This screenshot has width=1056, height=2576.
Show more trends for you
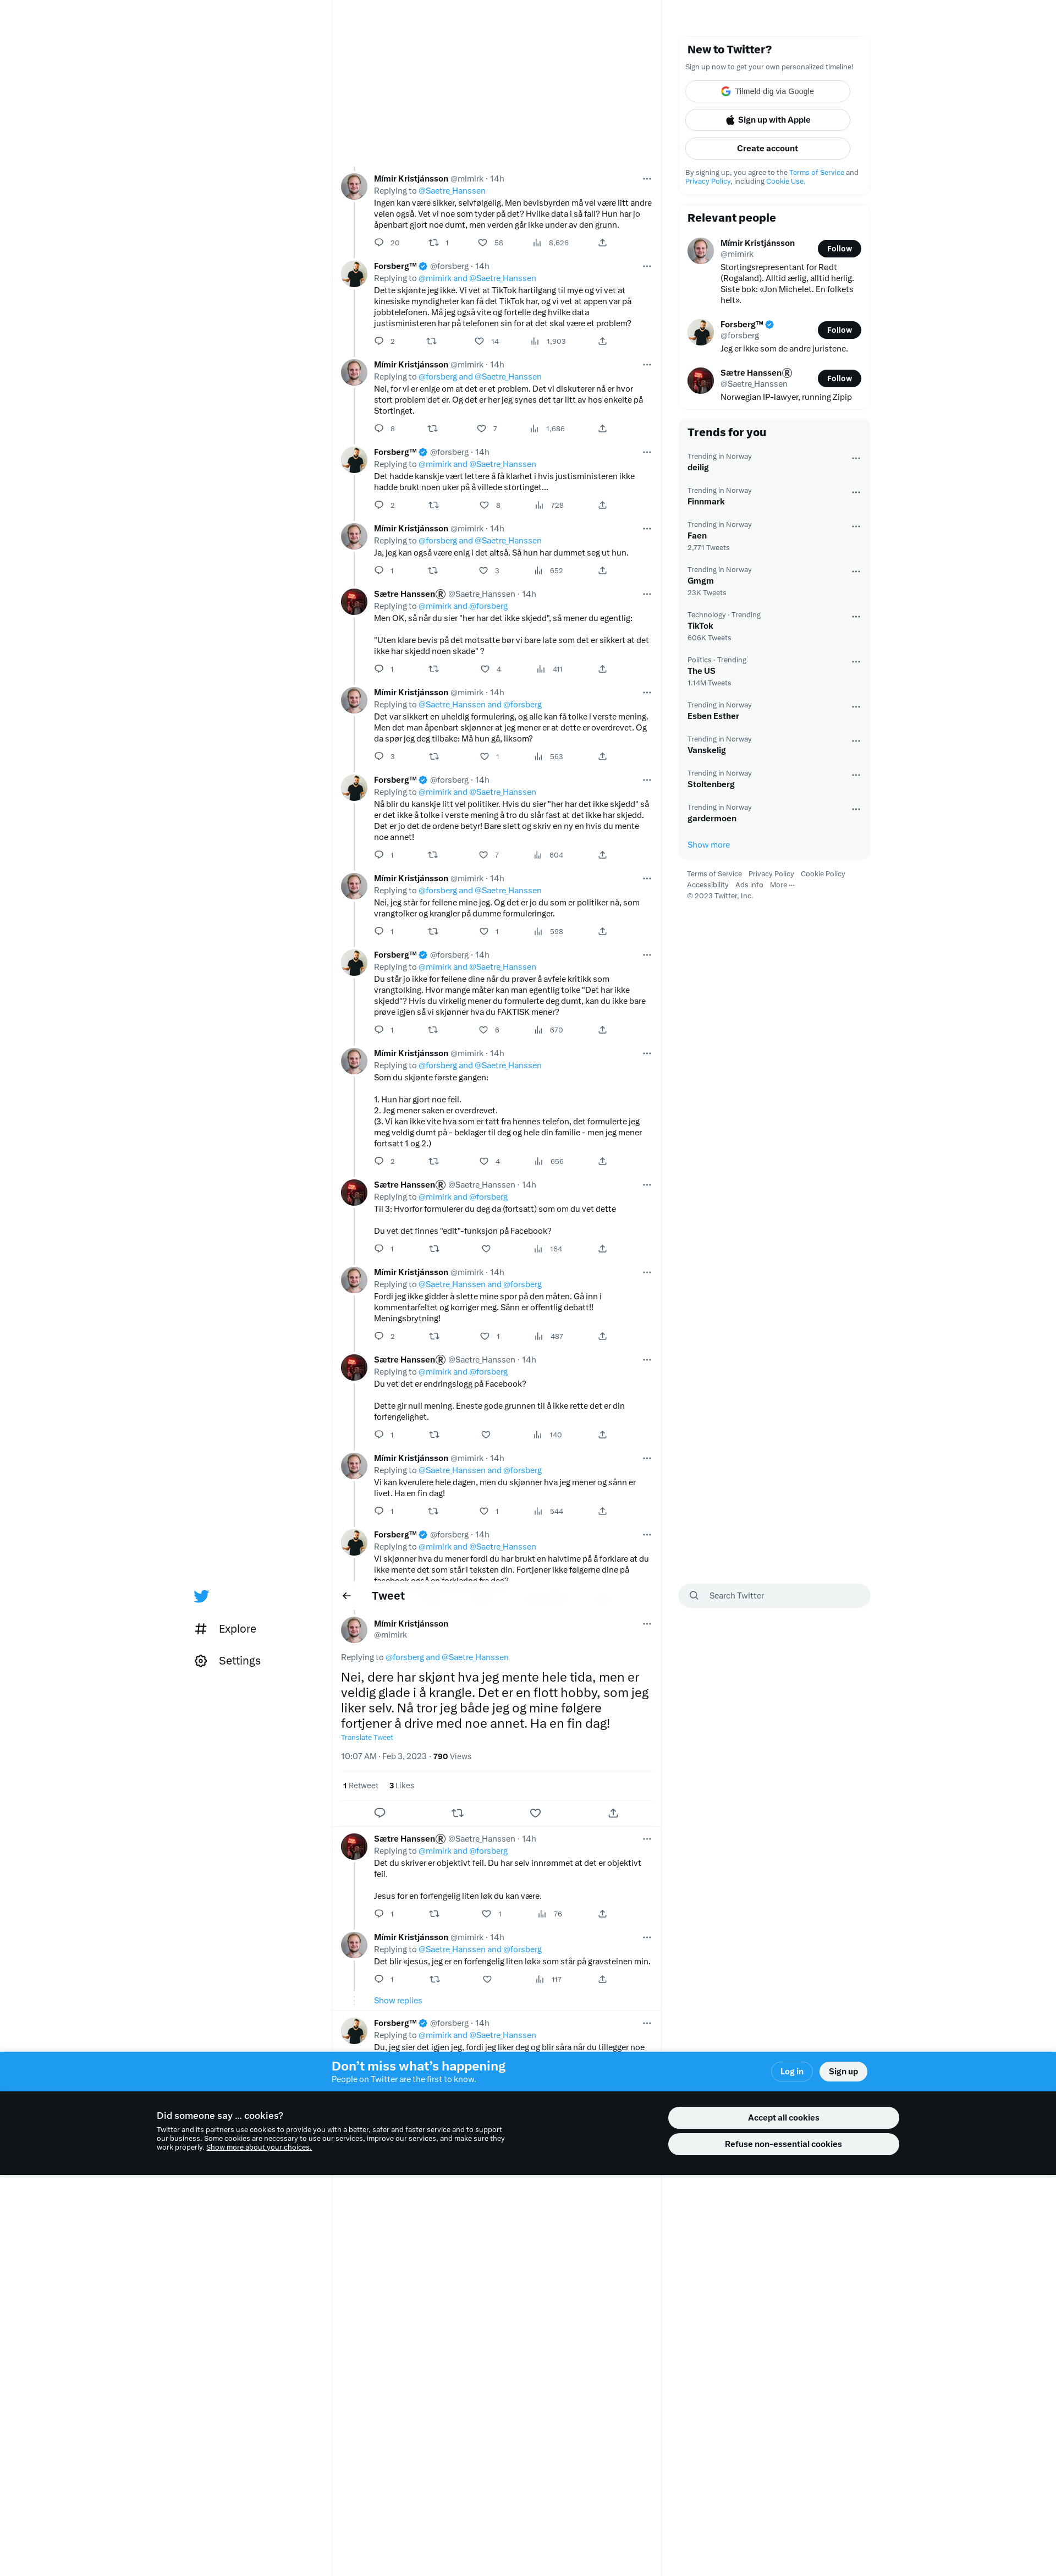pos(708,845)
